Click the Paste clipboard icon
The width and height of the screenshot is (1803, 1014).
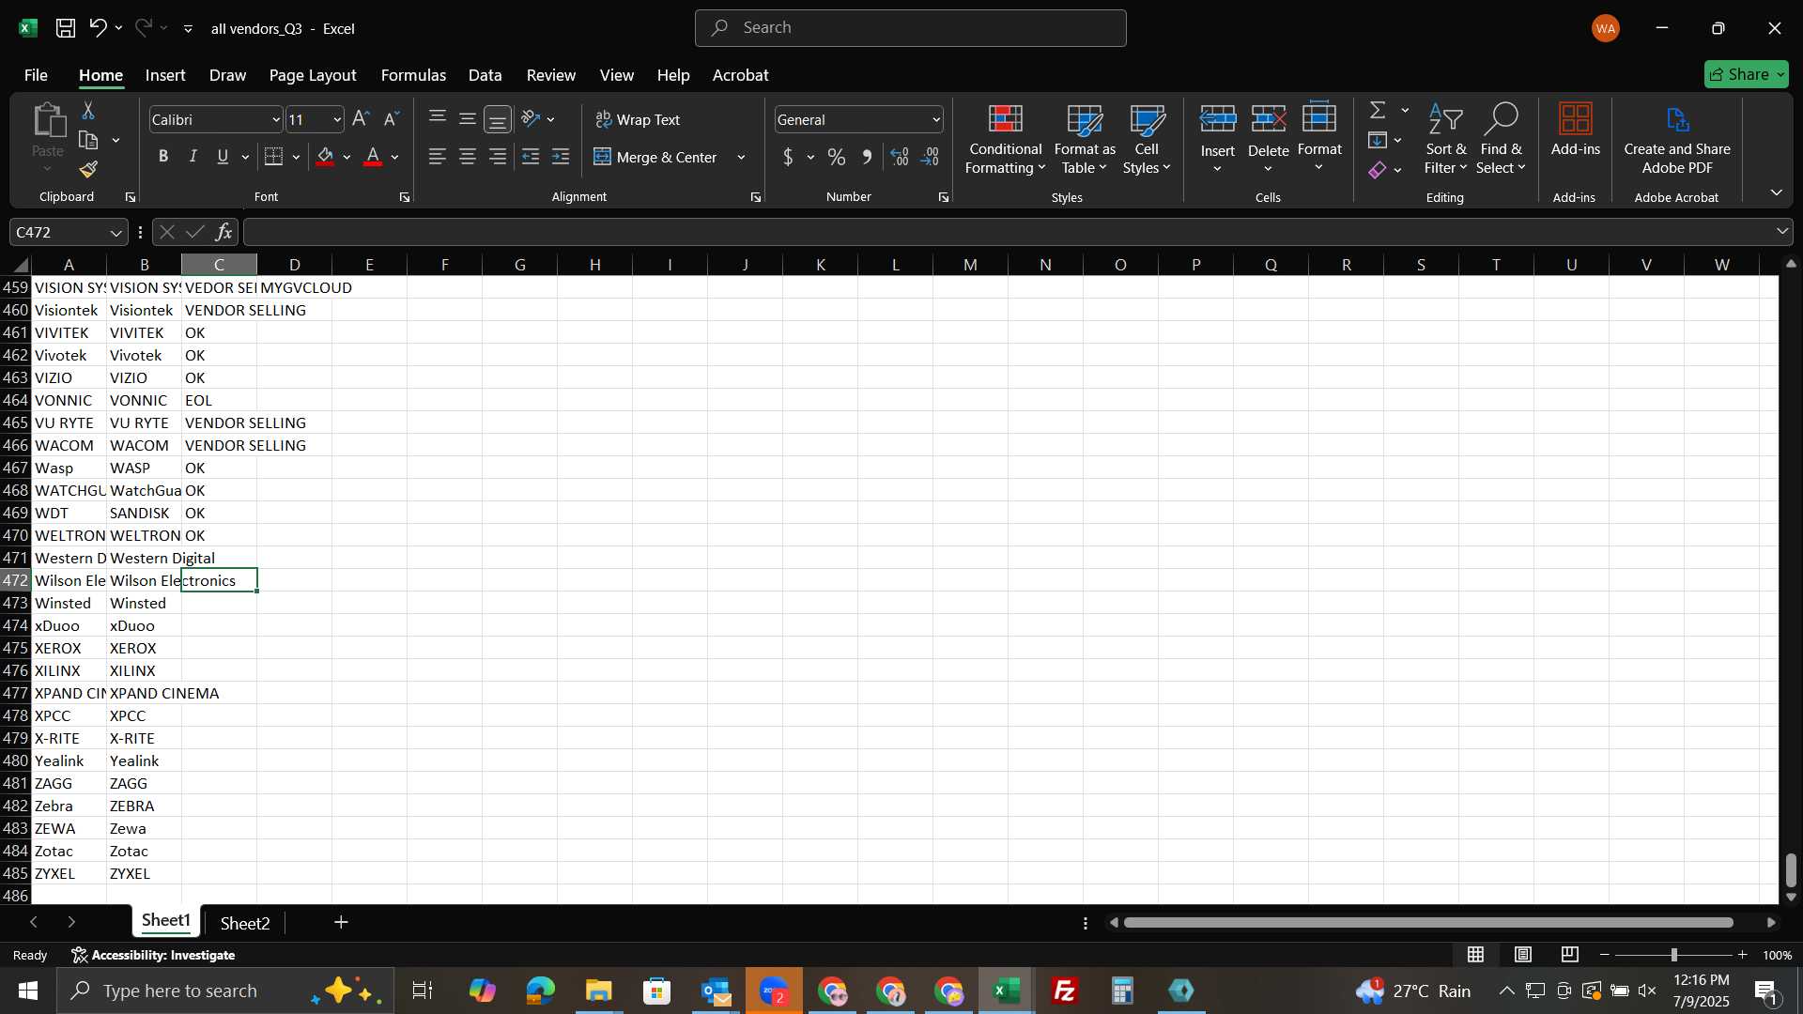click(48, 122)
